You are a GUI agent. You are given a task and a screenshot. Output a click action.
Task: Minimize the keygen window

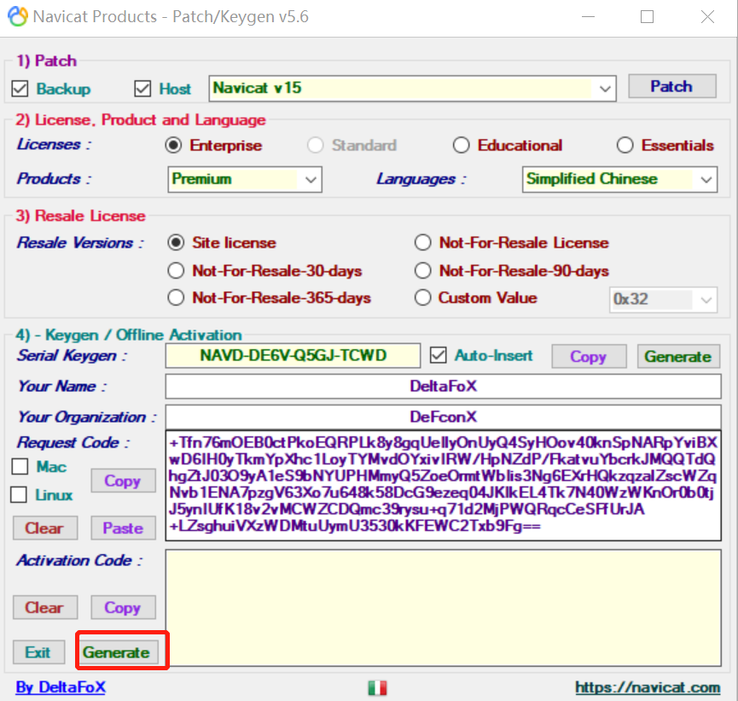tap(589, 17)
